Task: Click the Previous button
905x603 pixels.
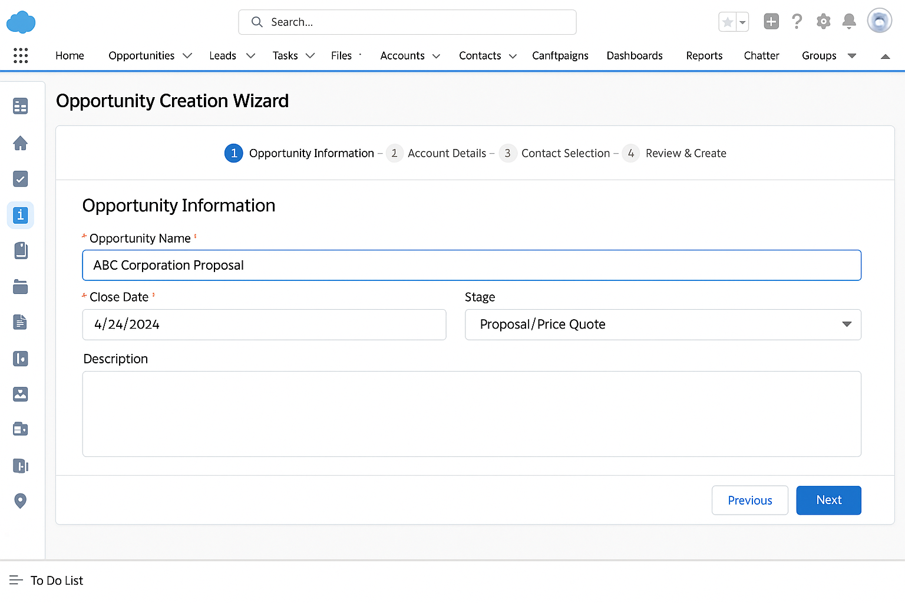Action: pyautogui.click(x=749, y=500)
